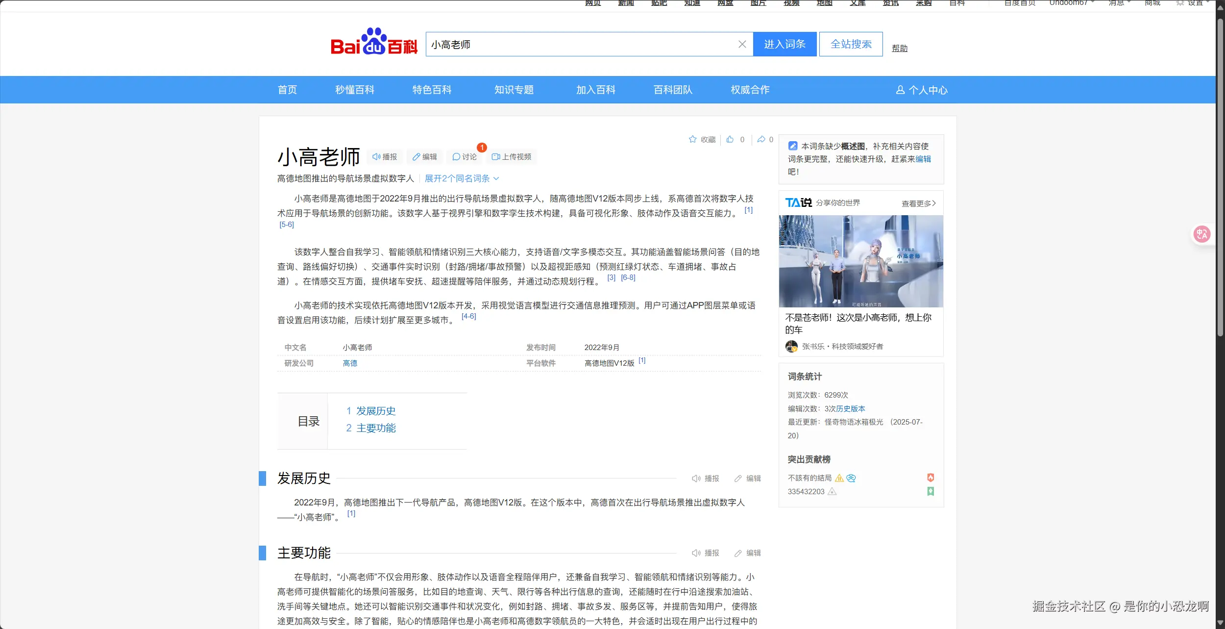Screen dimensions: 1225x629
Task: Click the share arrow icon
Action: (761, 140)
